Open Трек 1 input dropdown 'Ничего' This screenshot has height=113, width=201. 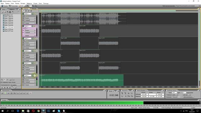point(30,18)
